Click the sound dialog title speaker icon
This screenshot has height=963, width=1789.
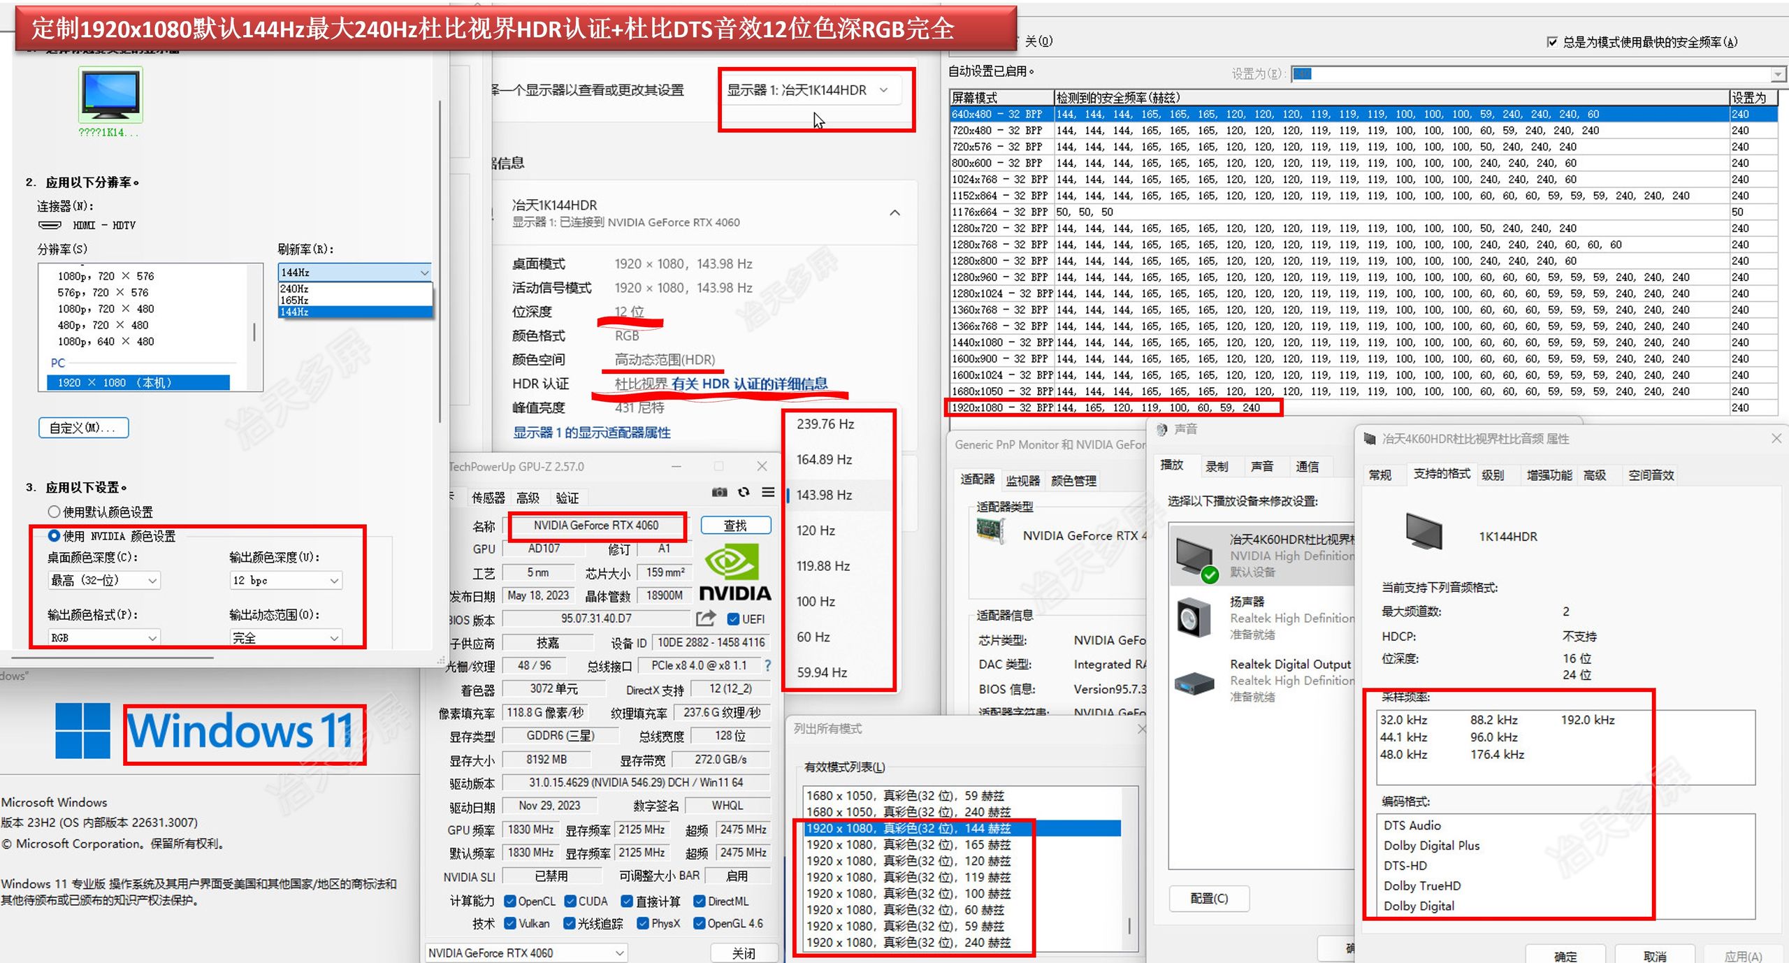1162,429
